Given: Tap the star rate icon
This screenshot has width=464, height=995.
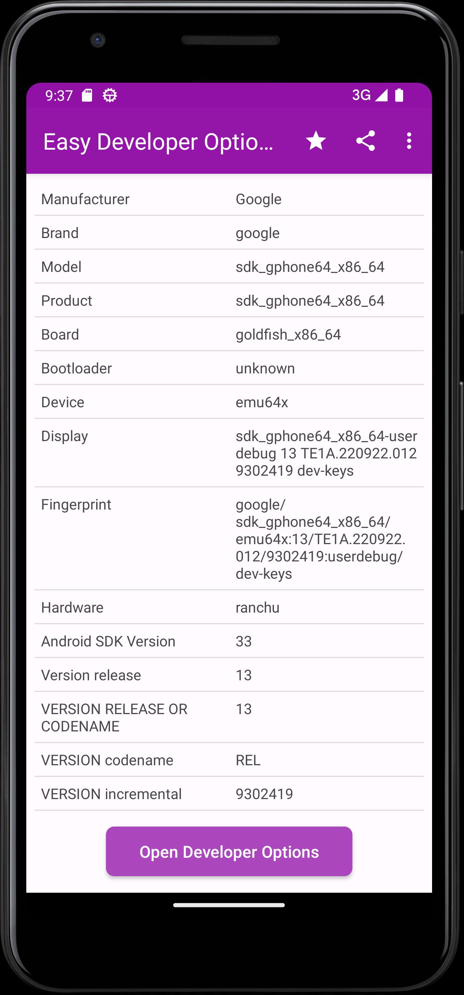Looking at the screenshot, I should [x=316, y=141].
